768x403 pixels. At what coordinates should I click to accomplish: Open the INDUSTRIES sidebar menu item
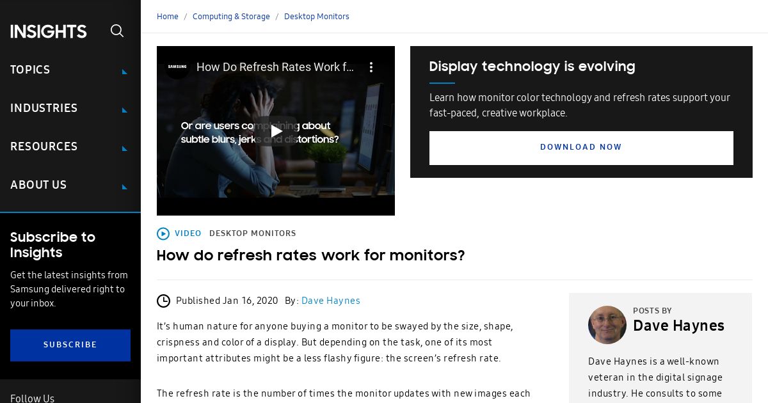point(44,108)
